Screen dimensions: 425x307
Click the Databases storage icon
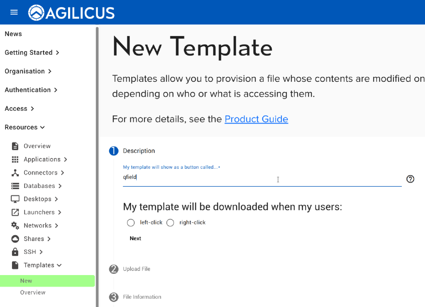click(x=15, y=186)
